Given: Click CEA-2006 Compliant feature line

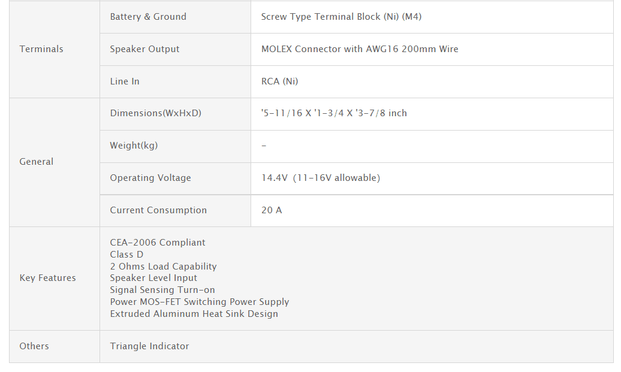Looking at the screenshot, I should (158, 243).
